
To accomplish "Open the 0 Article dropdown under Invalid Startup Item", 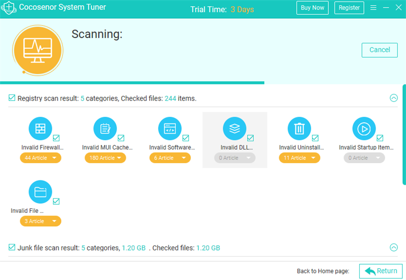I will pyautogui.click(x=364, y=158).
